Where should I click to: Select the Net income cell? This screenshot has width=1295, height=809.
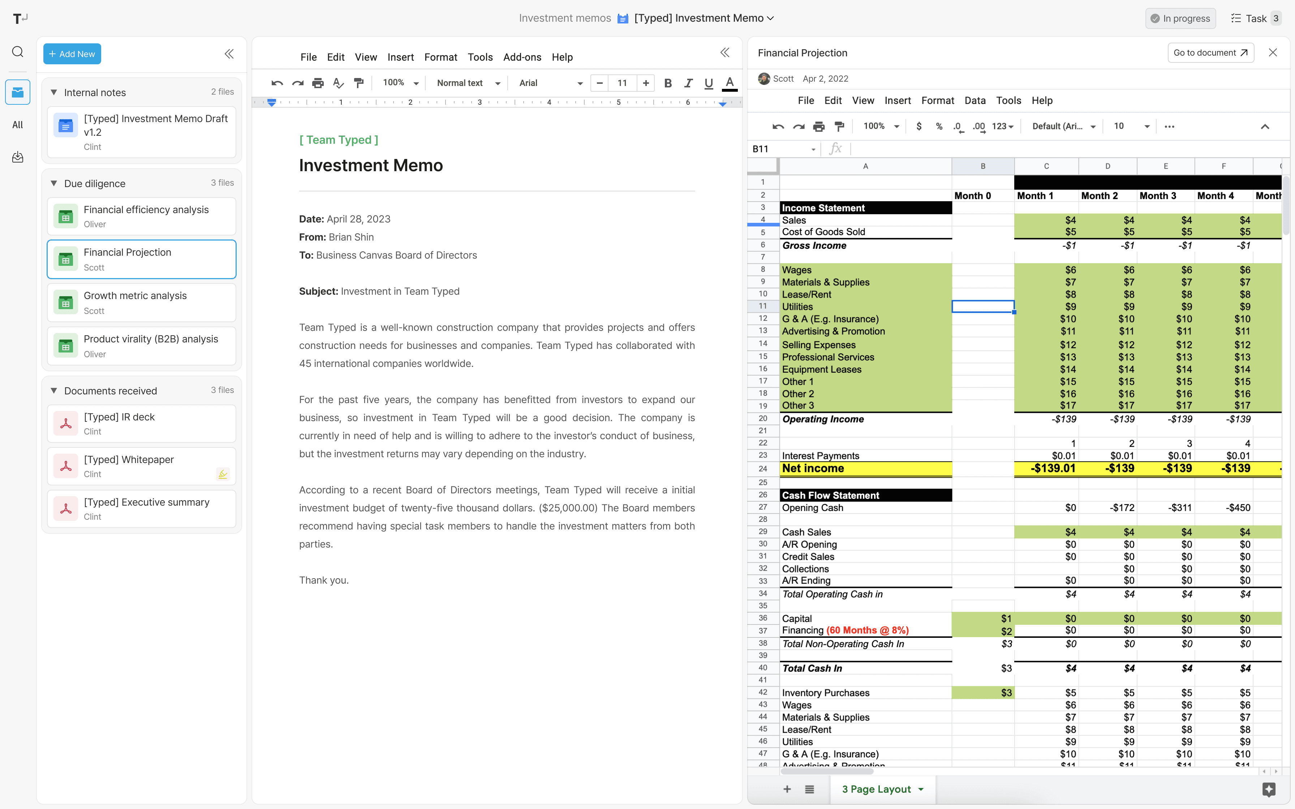865,469
